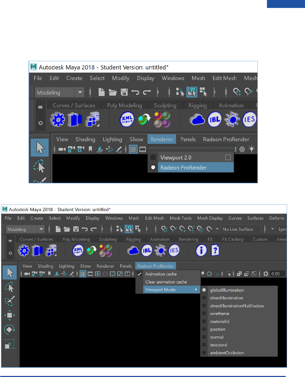Select the Viewport 2.0 renderer radio

click(x=153, y=157)
